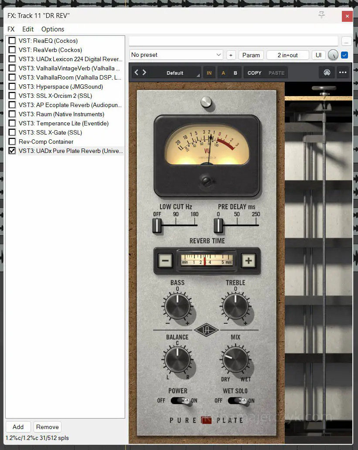Click the previous preset left arrow
Viewport: 358px width, 450px height.
[x=136, y=73]
